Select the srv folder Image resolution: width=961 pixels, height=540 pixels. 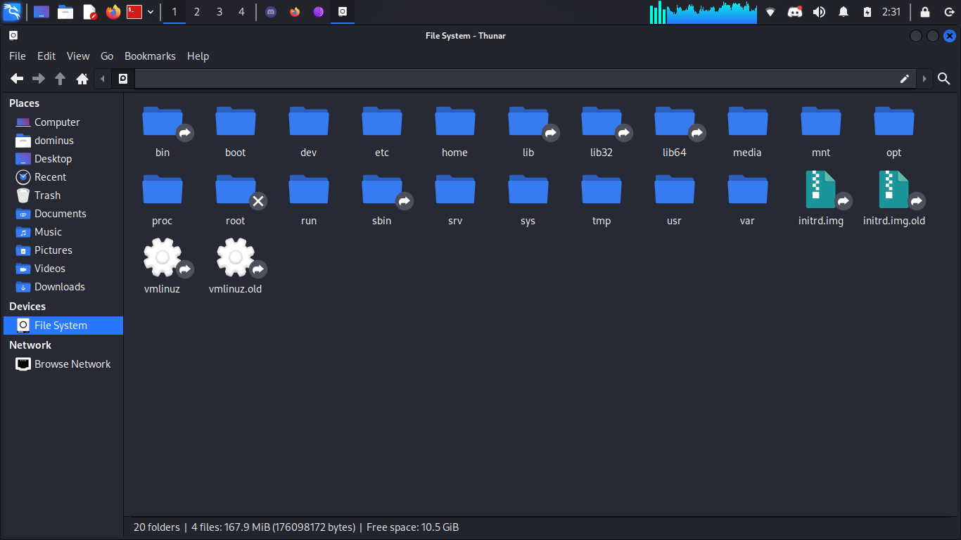[x=455, y=190]
